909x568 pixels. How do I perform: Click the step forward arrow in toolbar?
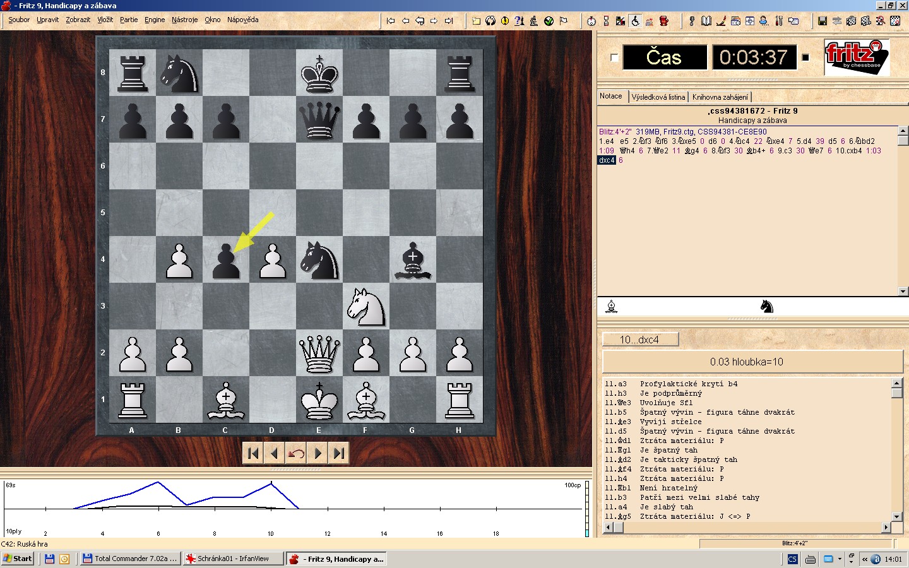coord(434,21)
